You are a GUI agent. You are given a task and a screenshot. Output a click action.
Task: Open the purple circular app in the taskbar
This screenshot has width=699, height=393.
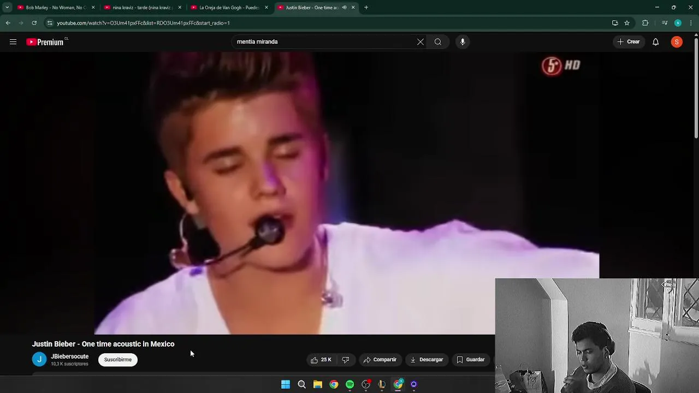pos(414,384)
